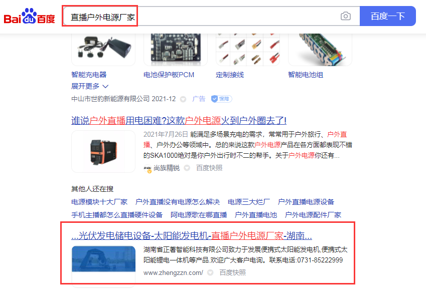This screenshot has width=426, height=295.
Task: Open result 谁说户外直播用电困难
Action: click(179, 120)
